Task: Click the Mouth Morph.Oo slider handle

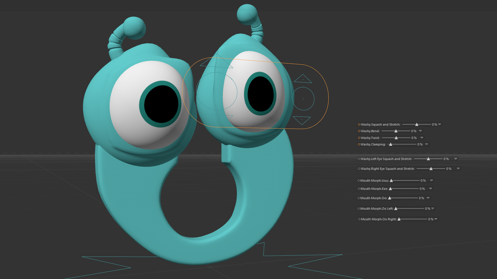Action: point(390,198)
